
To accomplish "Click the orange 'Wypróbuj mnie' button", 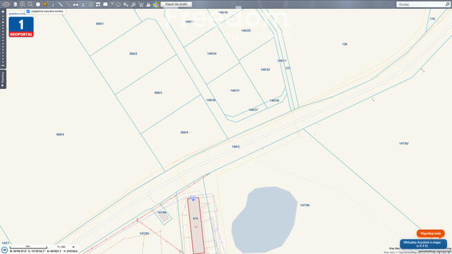I will click(431, 233).
